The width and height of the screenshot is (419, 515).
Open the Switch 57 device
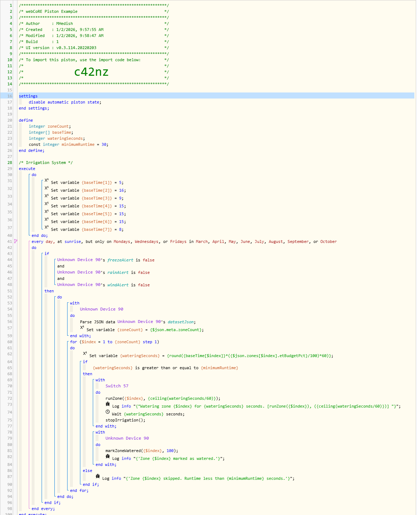(117, 386)
